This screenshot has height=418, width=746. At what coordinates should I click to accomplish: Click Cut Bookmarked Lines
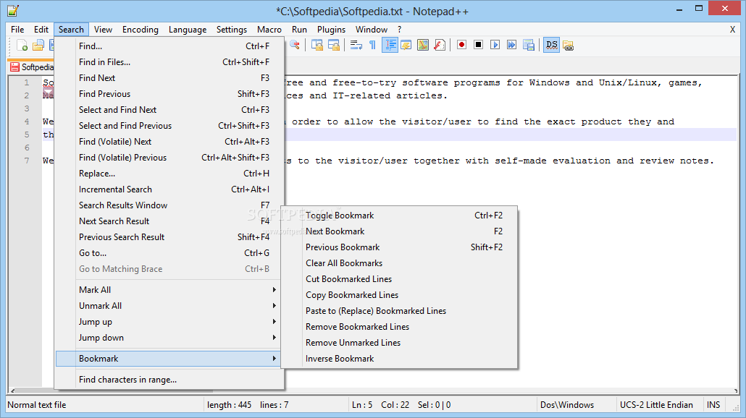coord(399,279)
